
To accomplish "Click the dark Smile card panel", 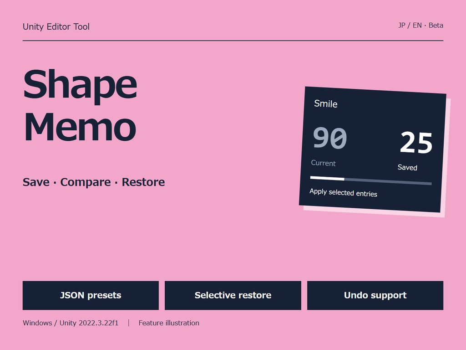I will pyautogui.click(x=373, y=149).
